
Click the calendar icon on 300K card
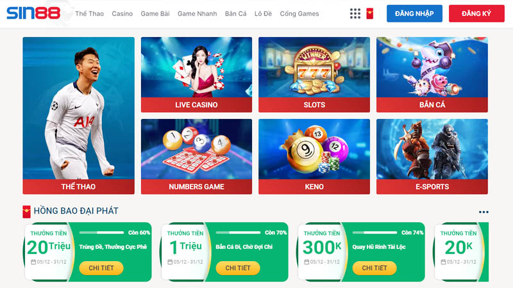coord(307,262)
